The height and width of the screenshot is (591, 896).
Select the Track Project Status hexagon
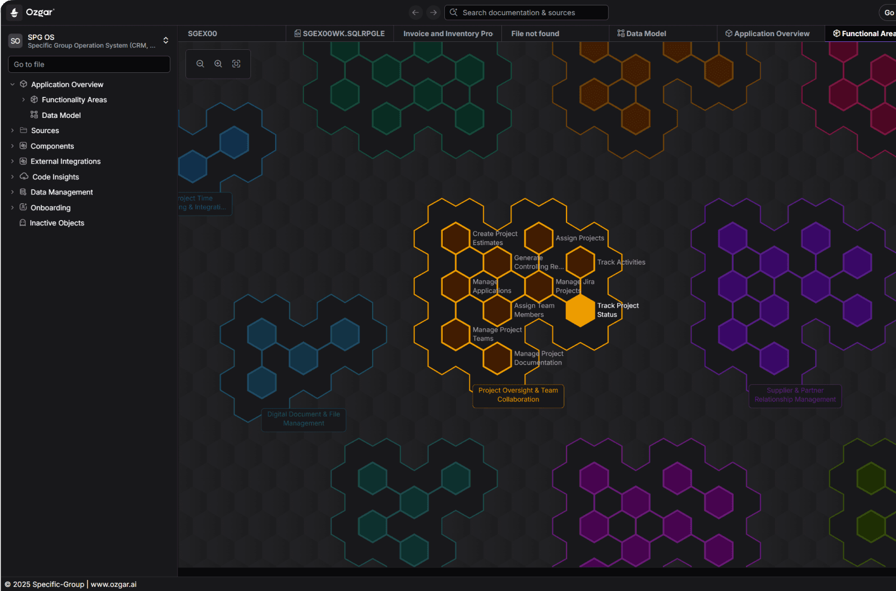[580, 310]
